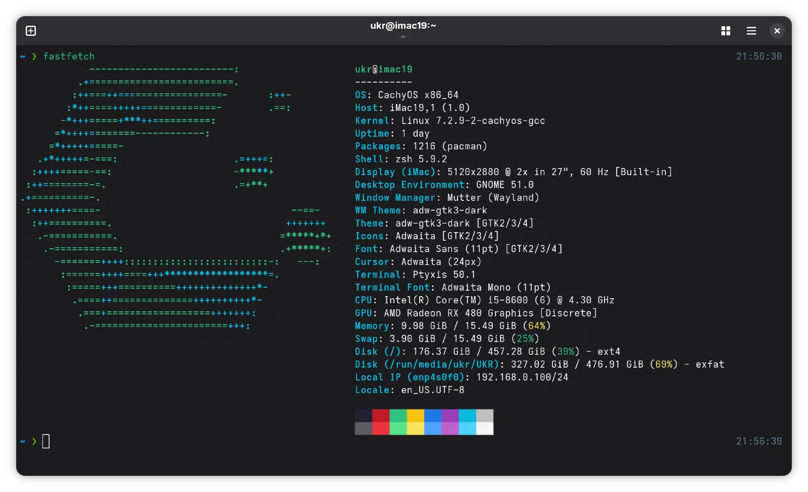Click the CPU Intel Core i5-8600 line
The height and width of the screenshot is (492, 808).
pos(485,300)
